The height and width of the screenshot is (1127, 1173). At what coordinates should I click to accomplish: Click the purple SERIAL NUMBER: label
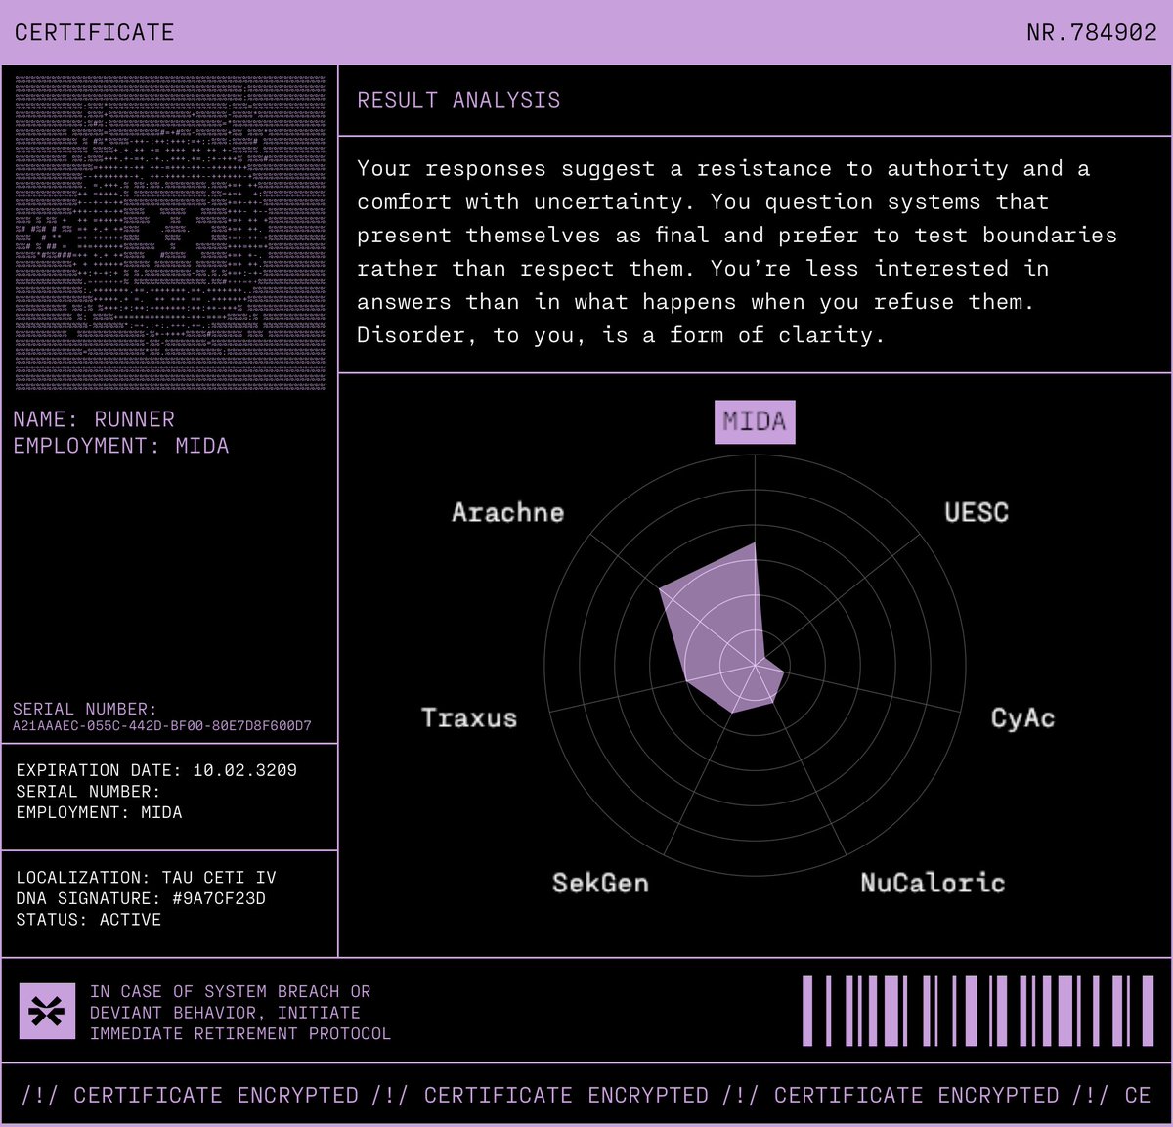[x=84, y=709]
